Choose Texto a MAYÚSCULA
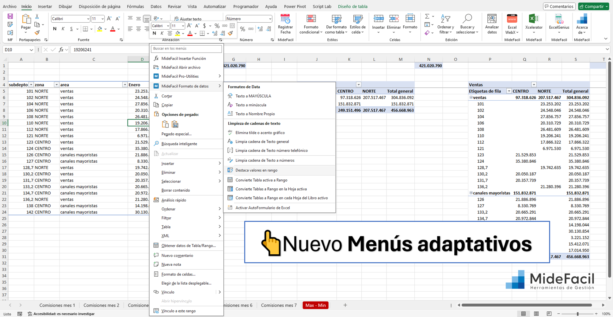The height and width of the screenshot is (317, 613). [253, 96]
